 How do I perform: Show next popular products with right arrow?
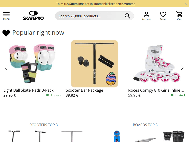pos(182,68)
